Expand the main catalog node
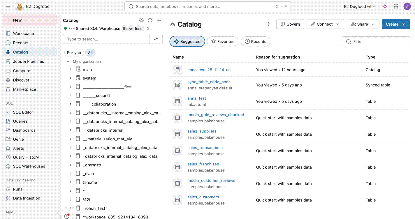Viewport: 415px width, 219px height. coord(70,69)
